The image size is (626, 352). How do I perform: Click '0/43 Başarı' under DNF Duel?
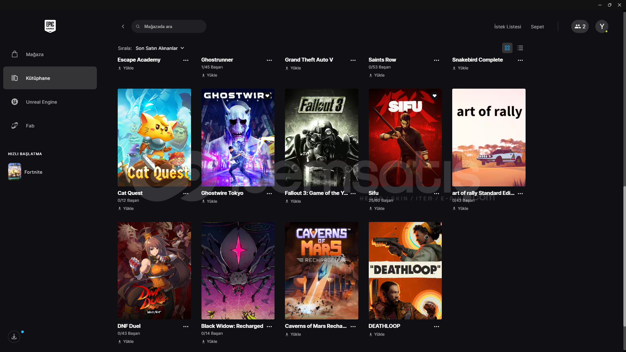point(129,333)
